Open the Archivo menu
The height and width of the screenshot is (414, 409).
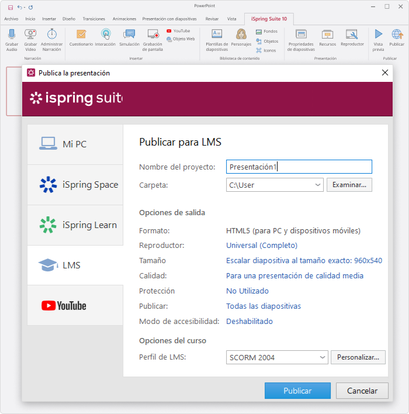[x=11, y=19]
